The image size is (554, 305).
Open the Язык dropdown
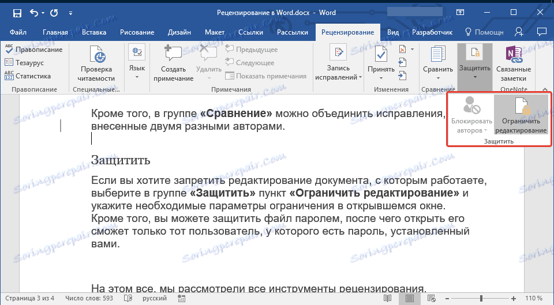[137, 63]
